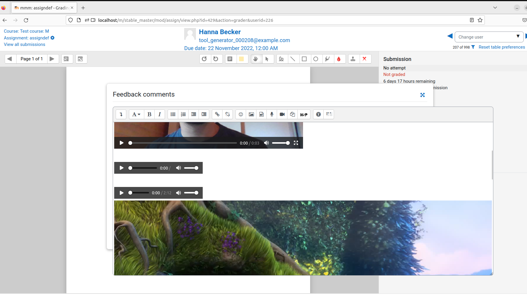
Task: Record audio with the microphone button
Action: pyautogui.click(x=272, y=114)
